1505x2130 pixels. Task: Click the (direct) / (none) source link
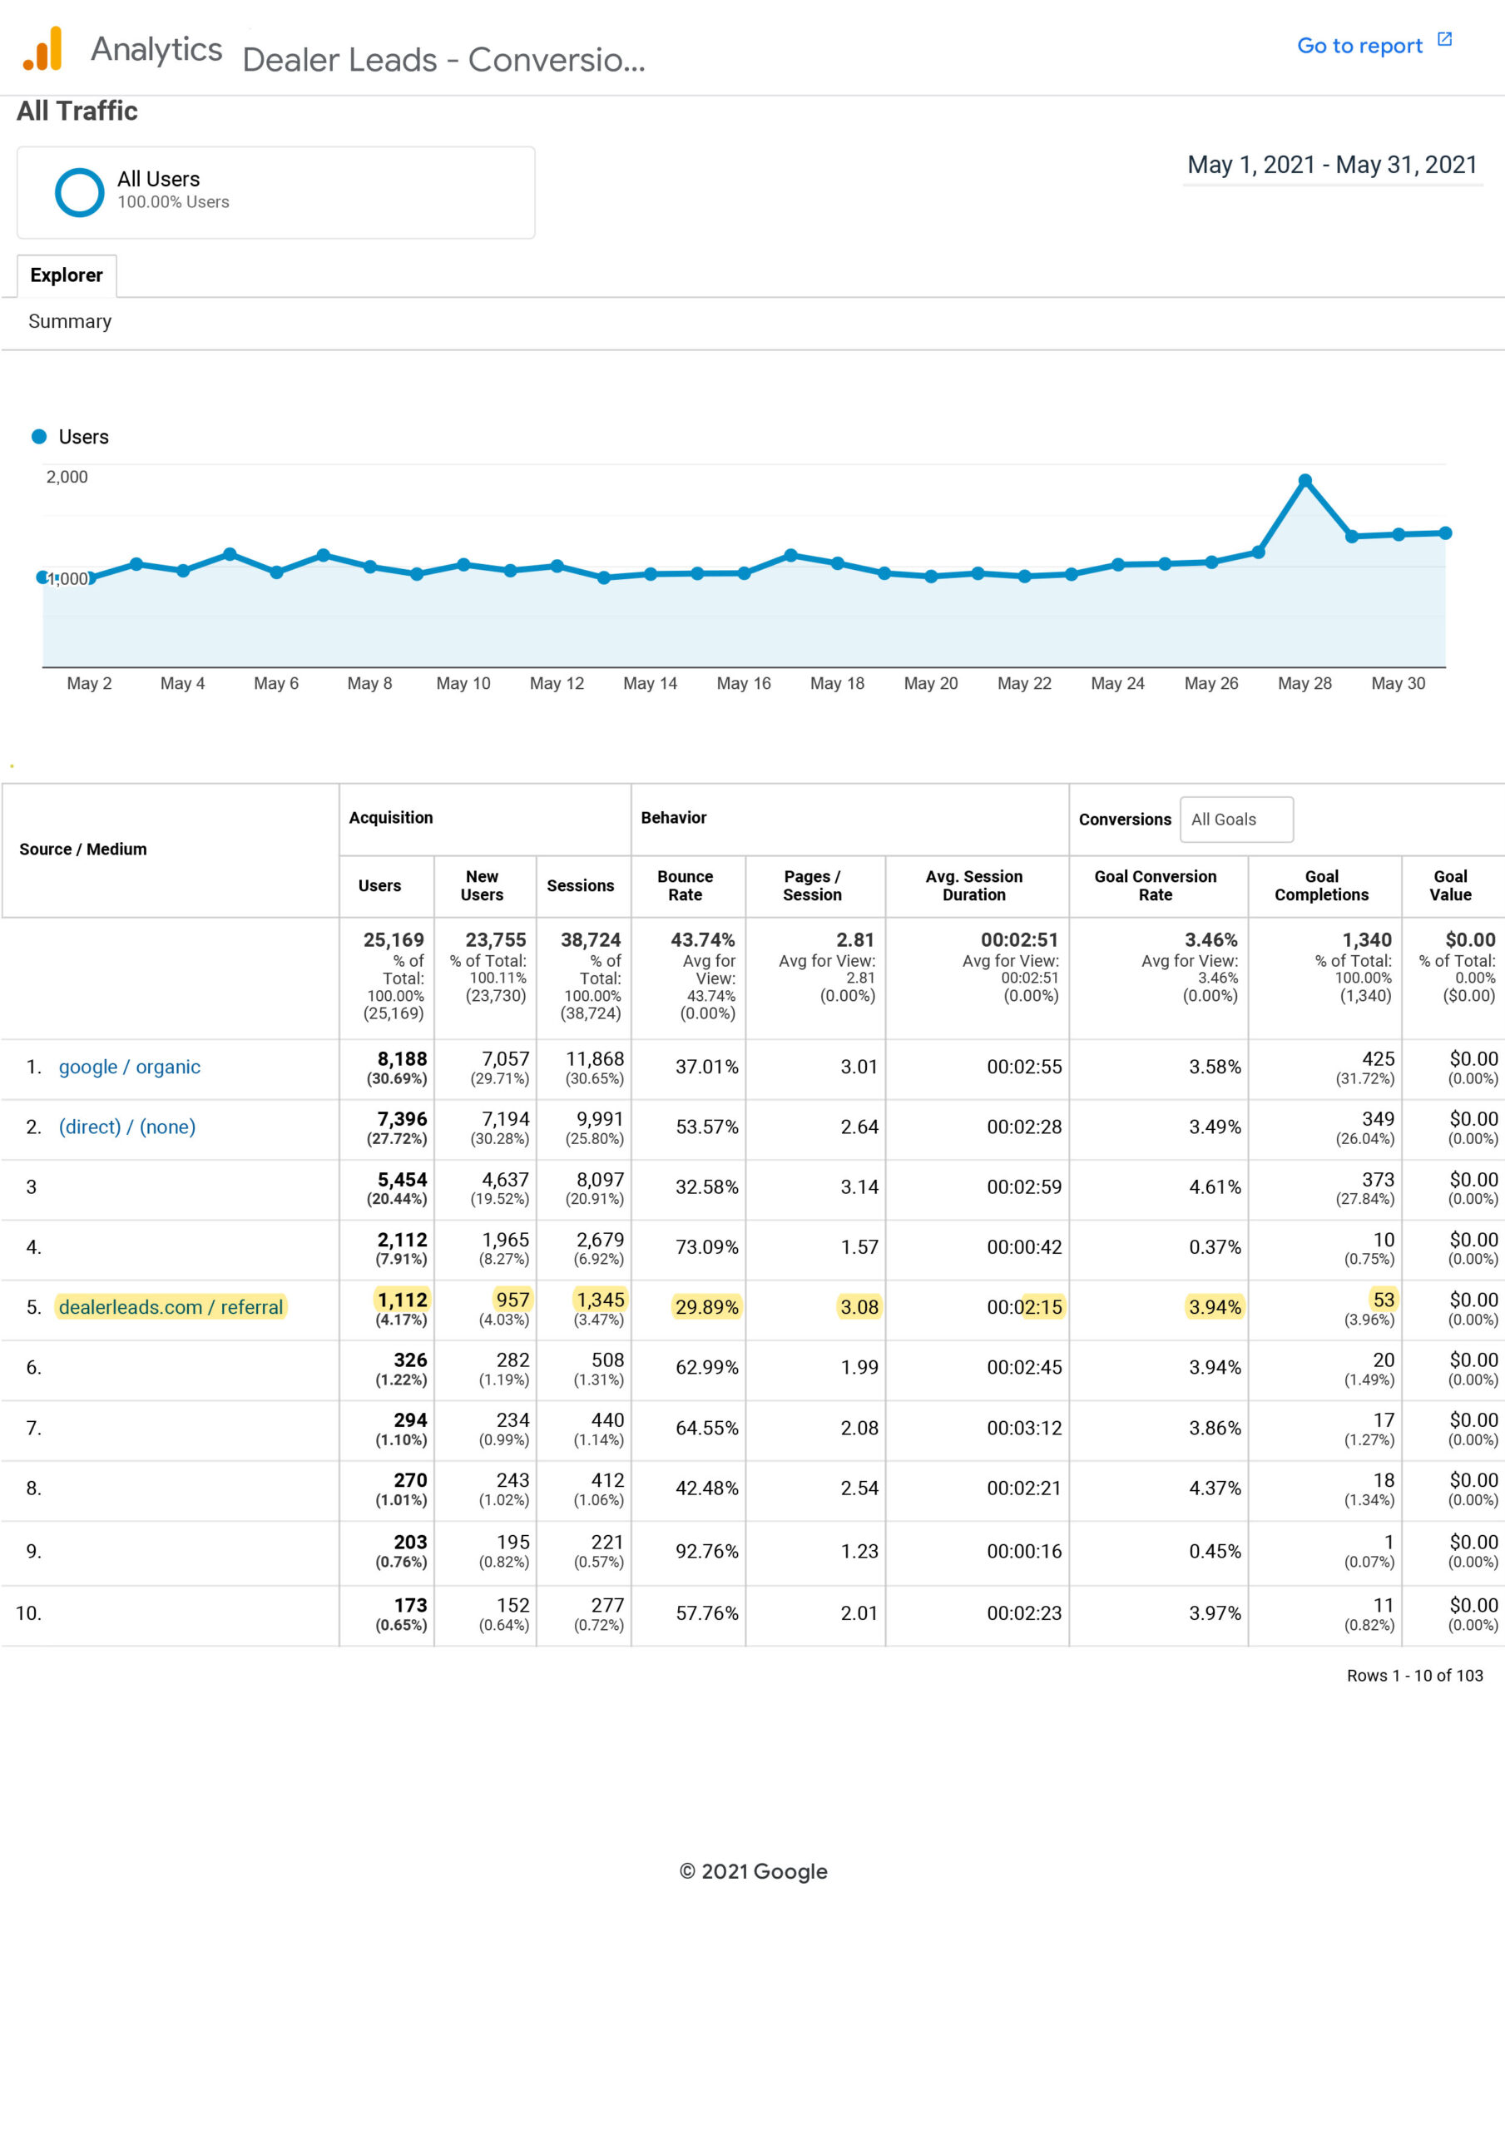pyautogui.click(x=127, y=1127)
